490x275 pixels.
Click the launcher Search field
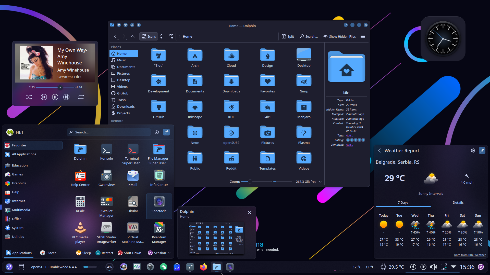[x=109, y=132]
